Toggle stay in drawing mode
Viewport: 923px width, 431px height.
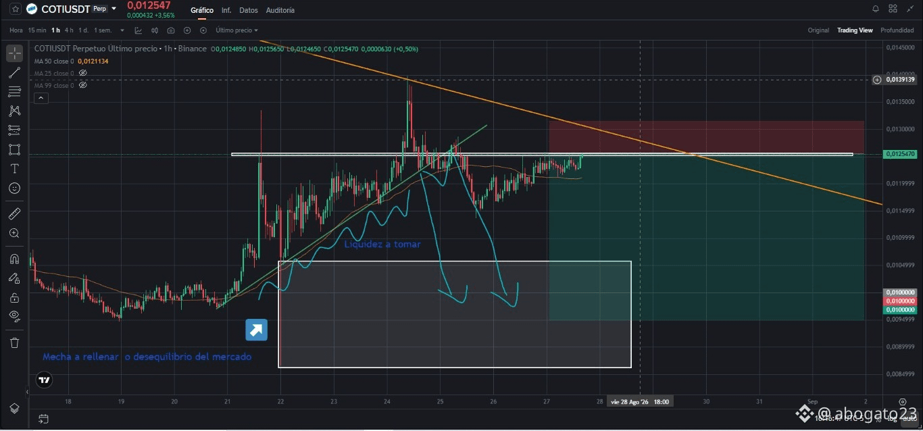tap(14, 278)
